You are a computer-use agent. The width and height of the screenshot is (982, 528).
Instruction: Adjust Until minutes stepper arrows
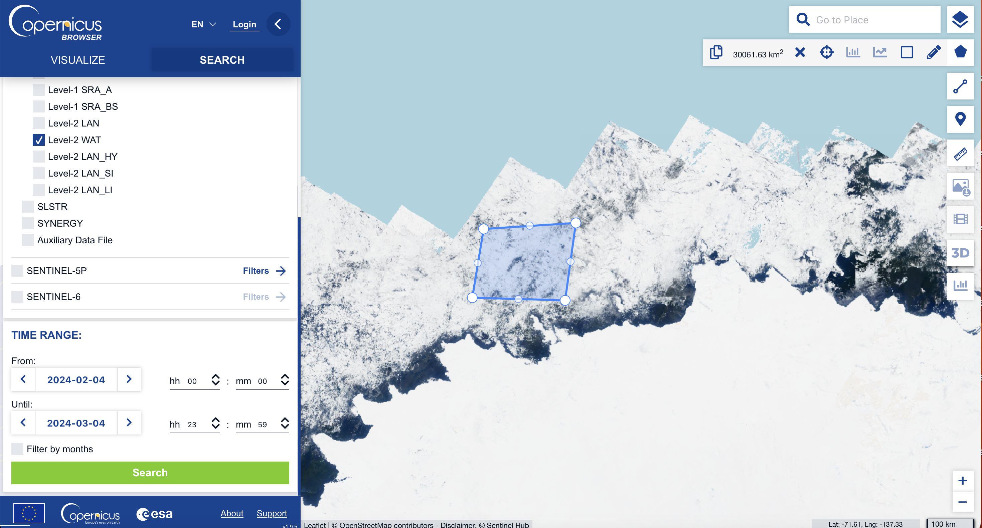point(285,423)
